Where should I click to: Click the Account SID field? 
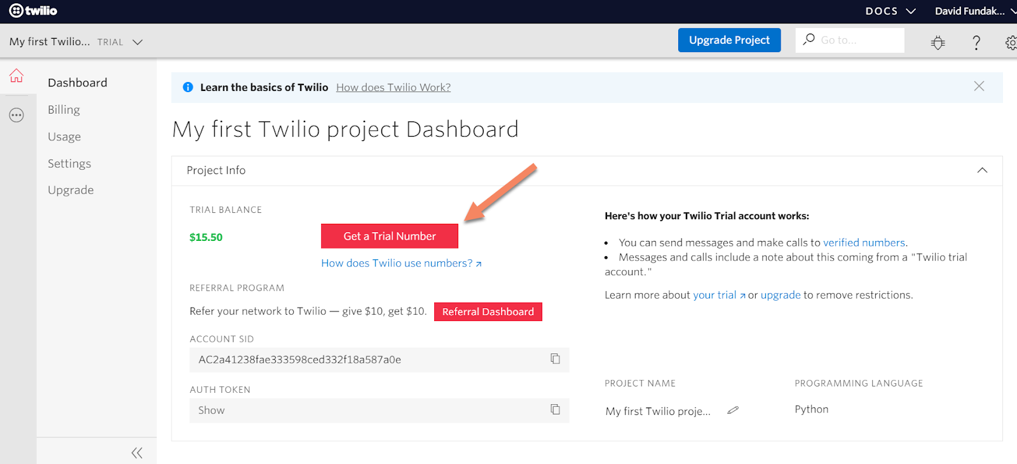tap(379, 360)
